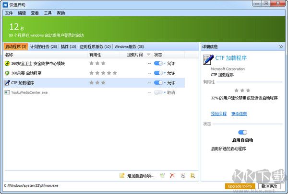This screenshot has height=194, width=288.
Task: Open status dropdown arrow for CTF 加载程序
Action: [x=165, y=83]
